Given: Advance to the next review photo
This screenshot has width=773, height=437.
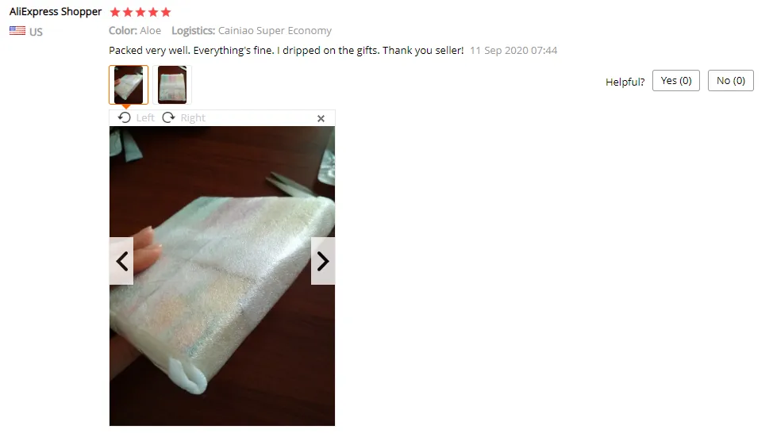Looking at the screenshot, I should click(323, 261).
